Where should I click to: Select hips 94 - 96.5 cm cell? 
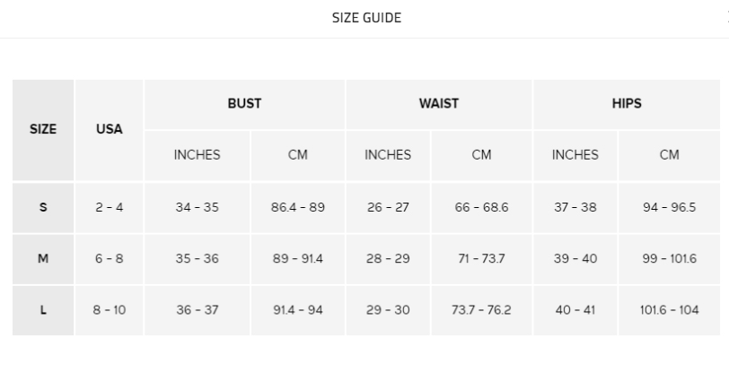pos(670,207)
